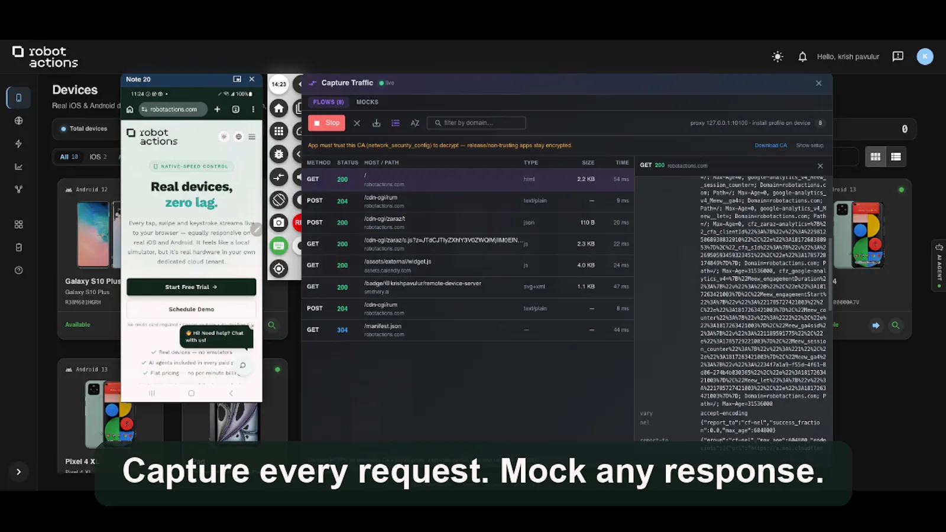Click the robotactions.com address bar on the device

pos(173,109)
